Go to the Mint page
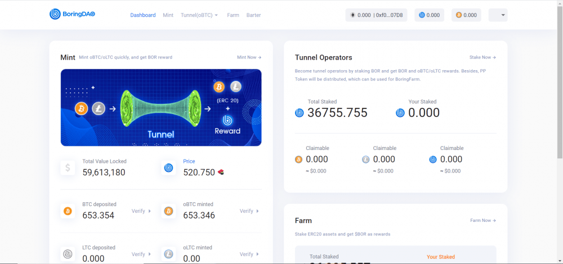The image size is (563, 264). [168, 15]
